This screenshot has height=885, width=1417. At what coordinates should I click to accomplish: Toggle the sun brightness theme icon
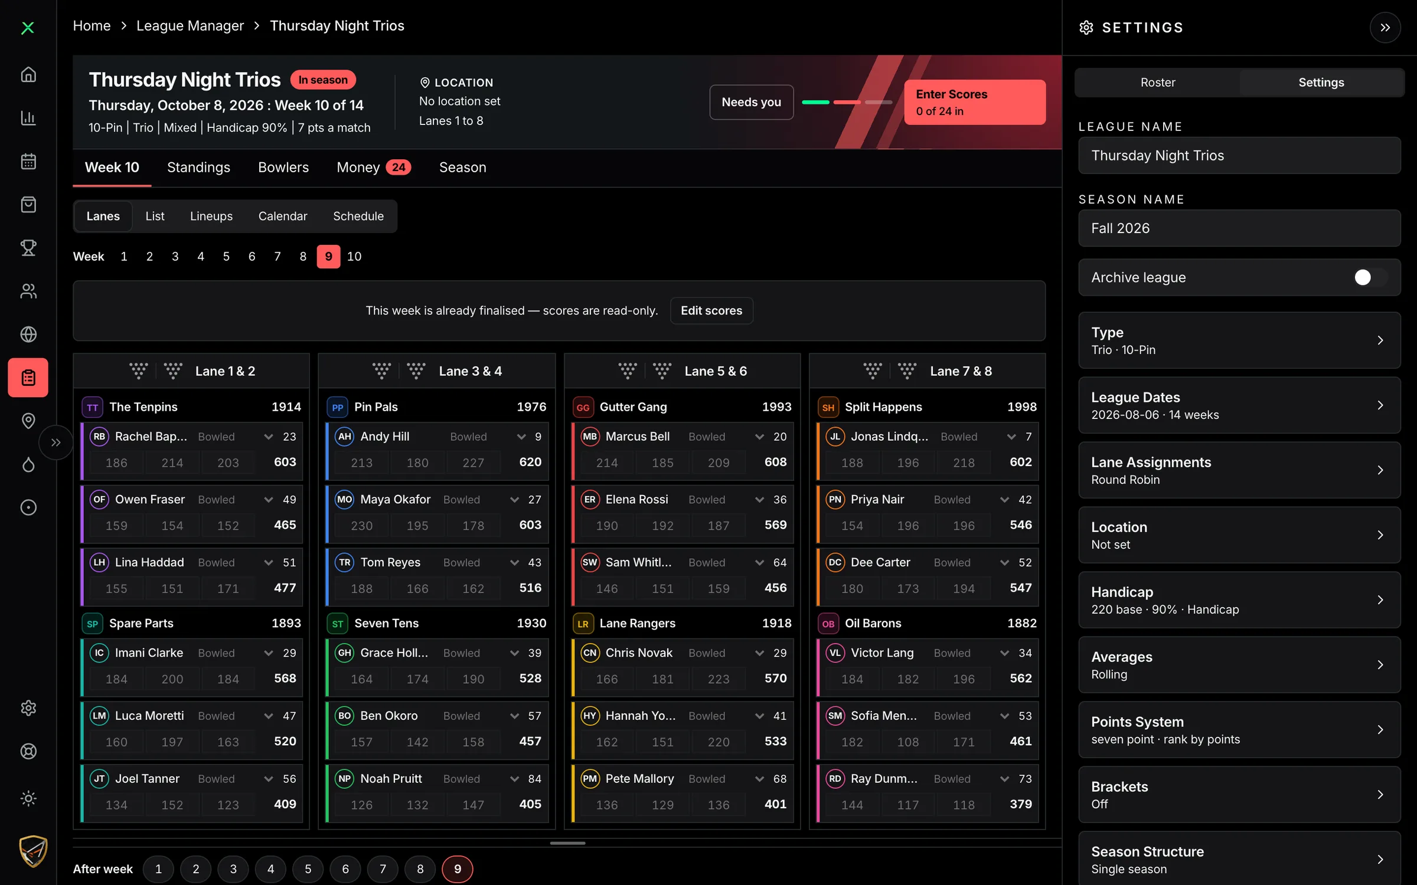click(28, 798)
